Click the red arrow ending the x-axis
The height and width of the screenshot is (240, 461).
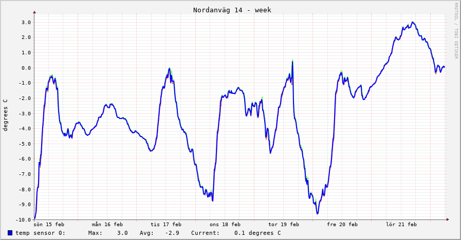point(448,219)
